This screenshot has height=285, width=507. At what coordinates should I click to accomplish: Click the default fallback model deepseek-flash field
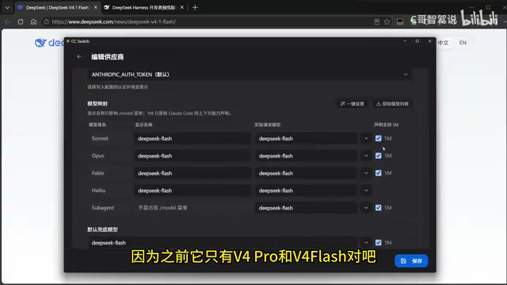coord(223,242)
